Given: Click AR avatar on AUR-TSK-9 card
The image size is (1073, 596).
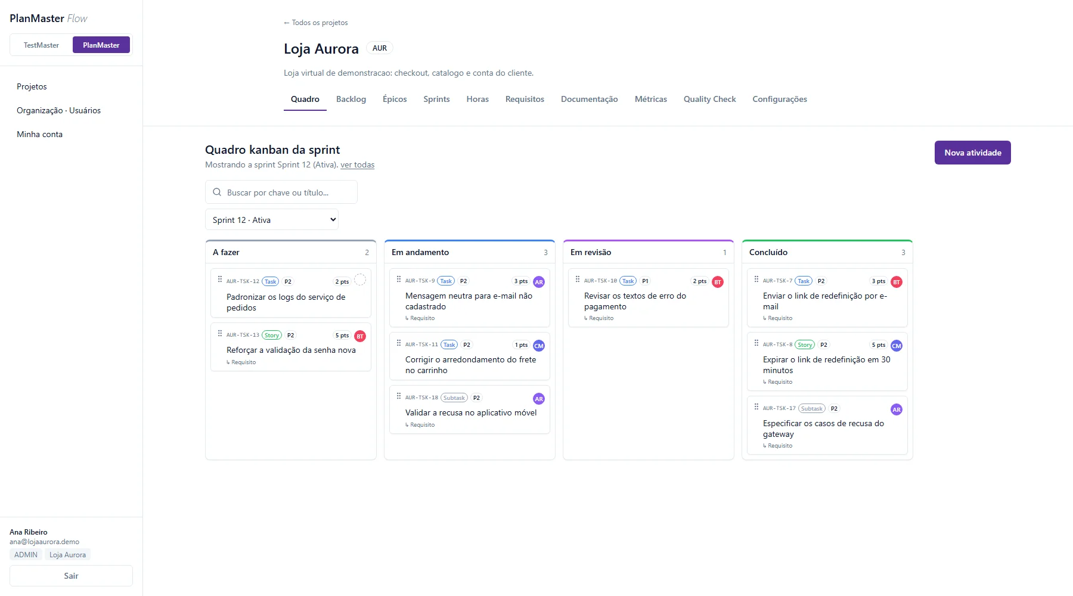Looking at the screenshot, I should click(x=539, y=282).
